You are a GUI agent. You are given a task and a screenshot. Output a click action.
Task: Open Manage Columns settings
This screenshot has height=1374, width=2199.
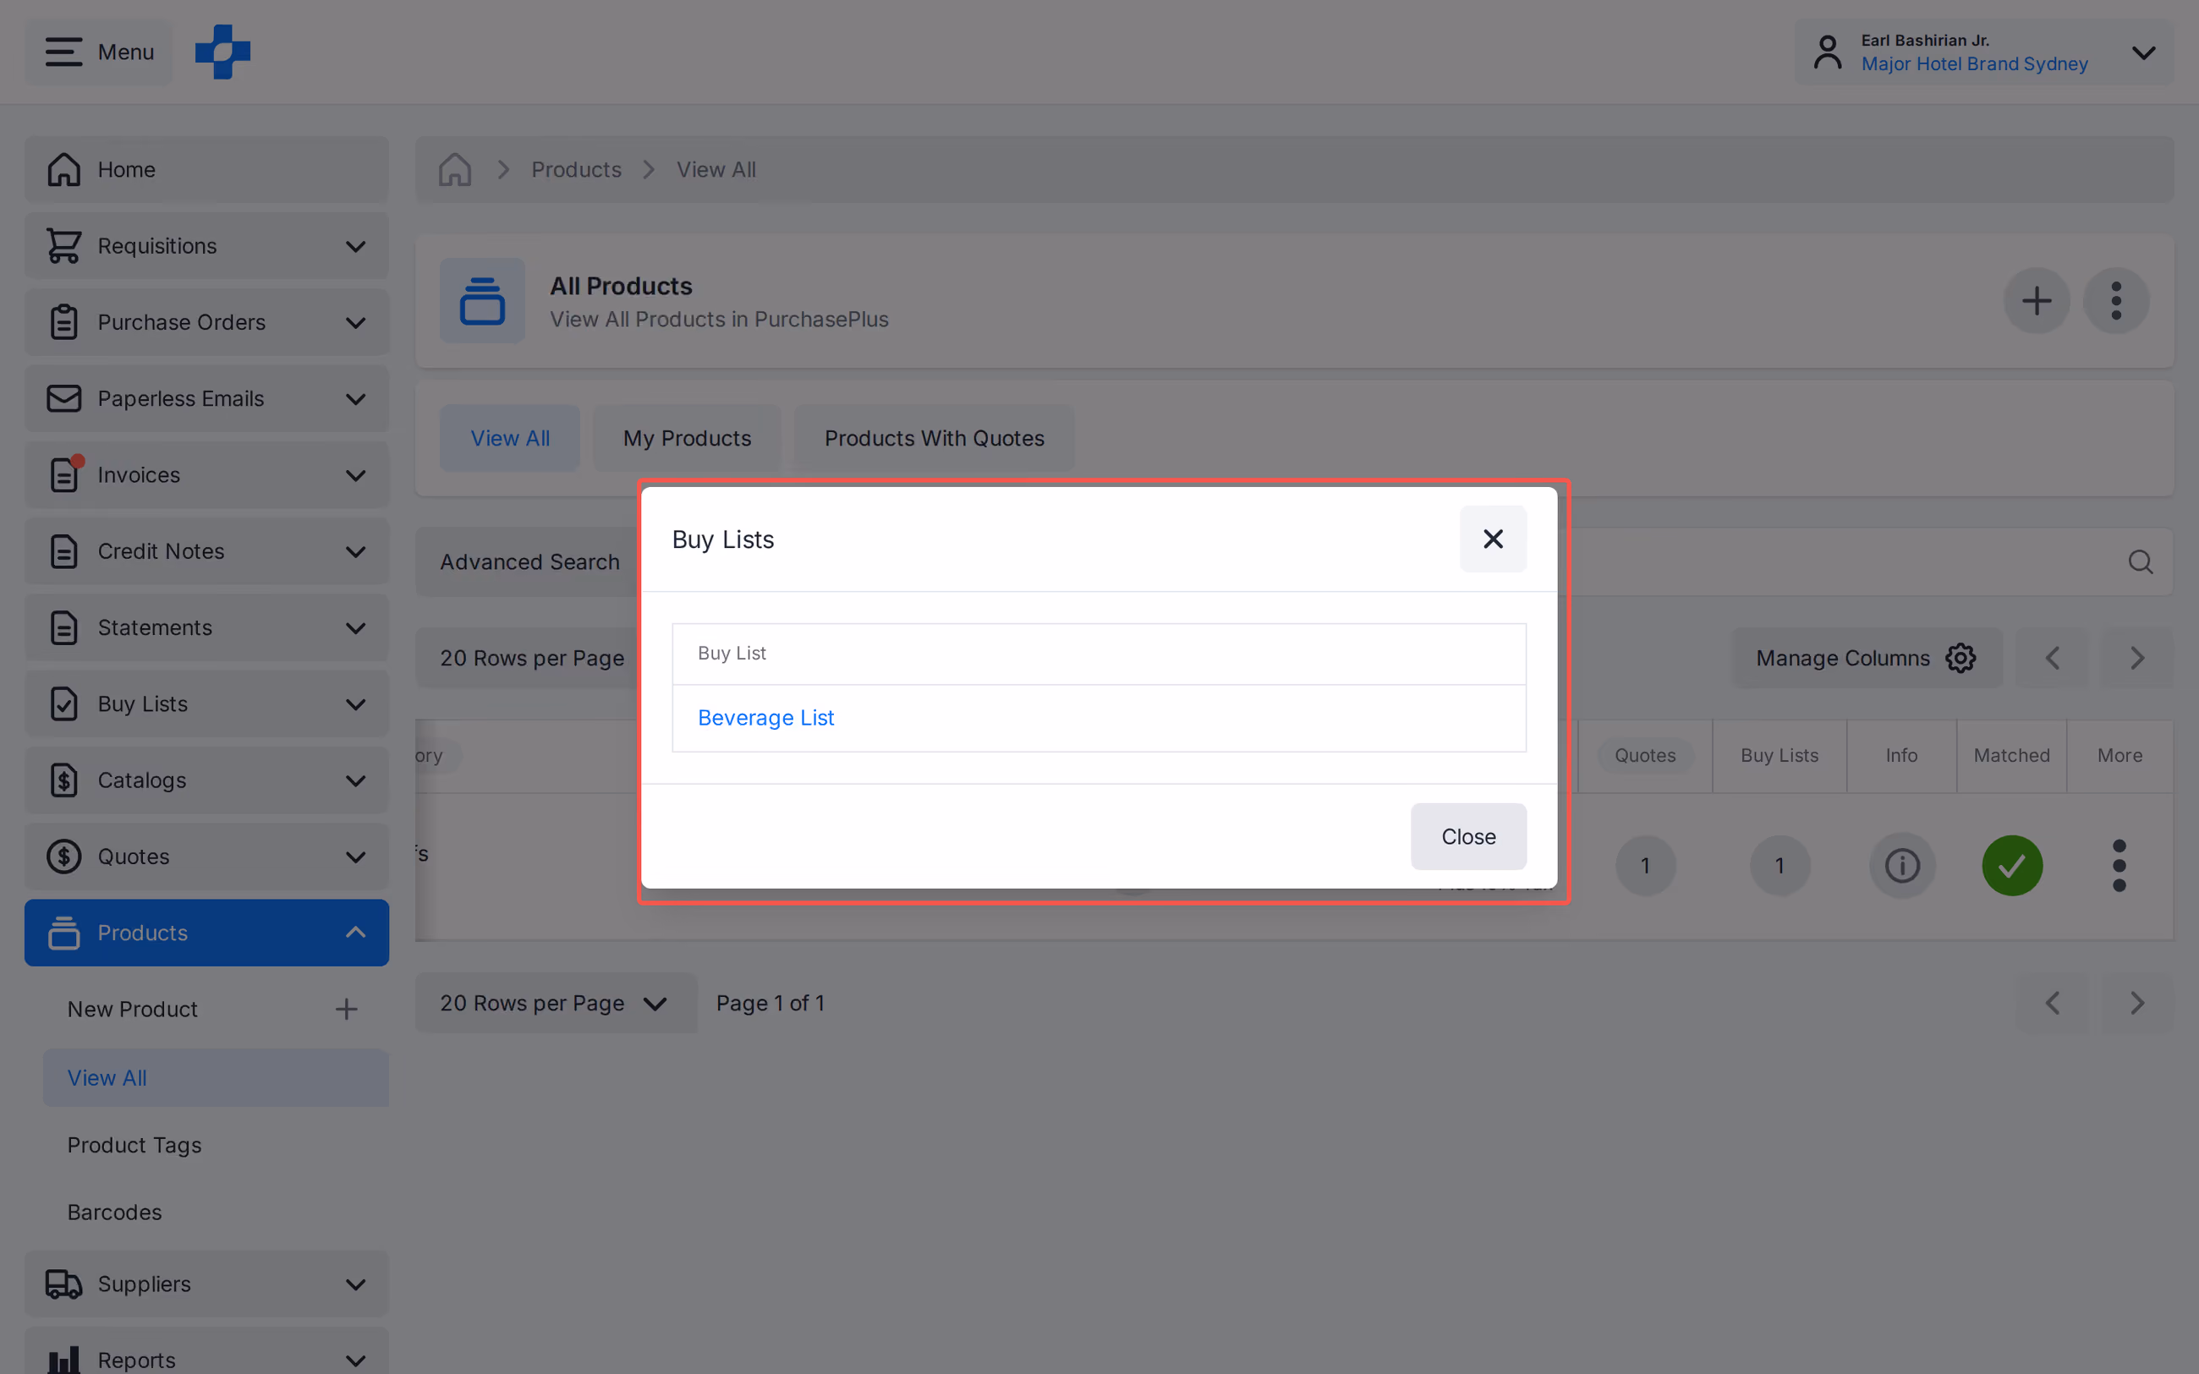1867,658
